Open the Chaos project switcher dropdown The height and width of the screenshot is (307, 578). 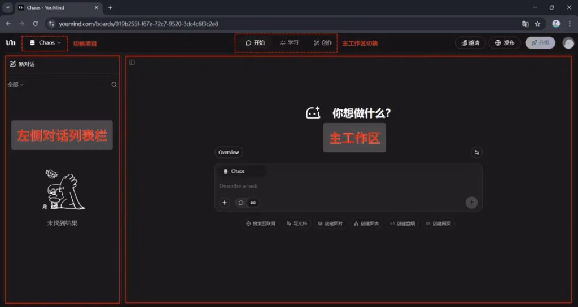[x=45, y=43]
